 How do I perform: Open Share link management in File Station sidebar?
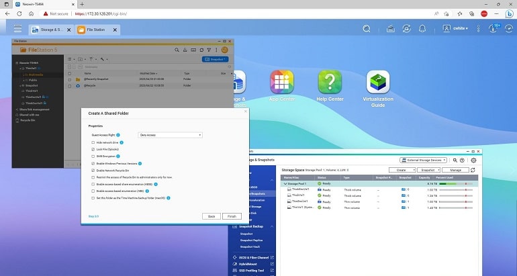pos(34,109)
